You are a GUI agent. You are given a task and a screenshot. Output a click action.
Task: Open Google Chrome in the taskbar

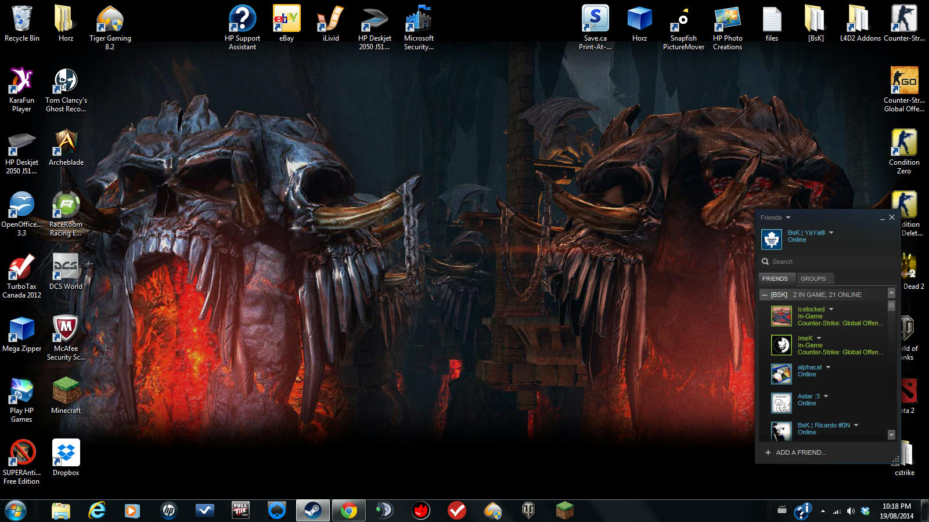pyautogui.click(x=348, y=510)
